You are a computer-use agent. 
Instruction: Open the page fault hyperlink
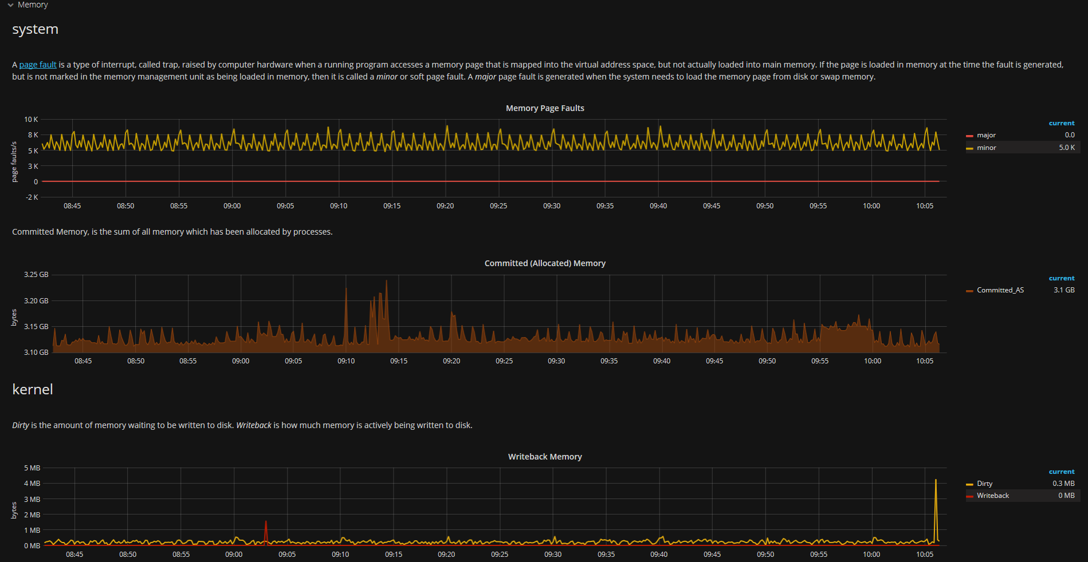click(38, 65)
